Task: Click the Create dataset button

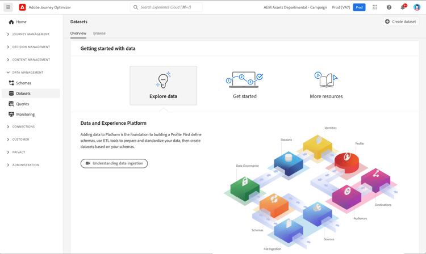Action: pos(401,22)
